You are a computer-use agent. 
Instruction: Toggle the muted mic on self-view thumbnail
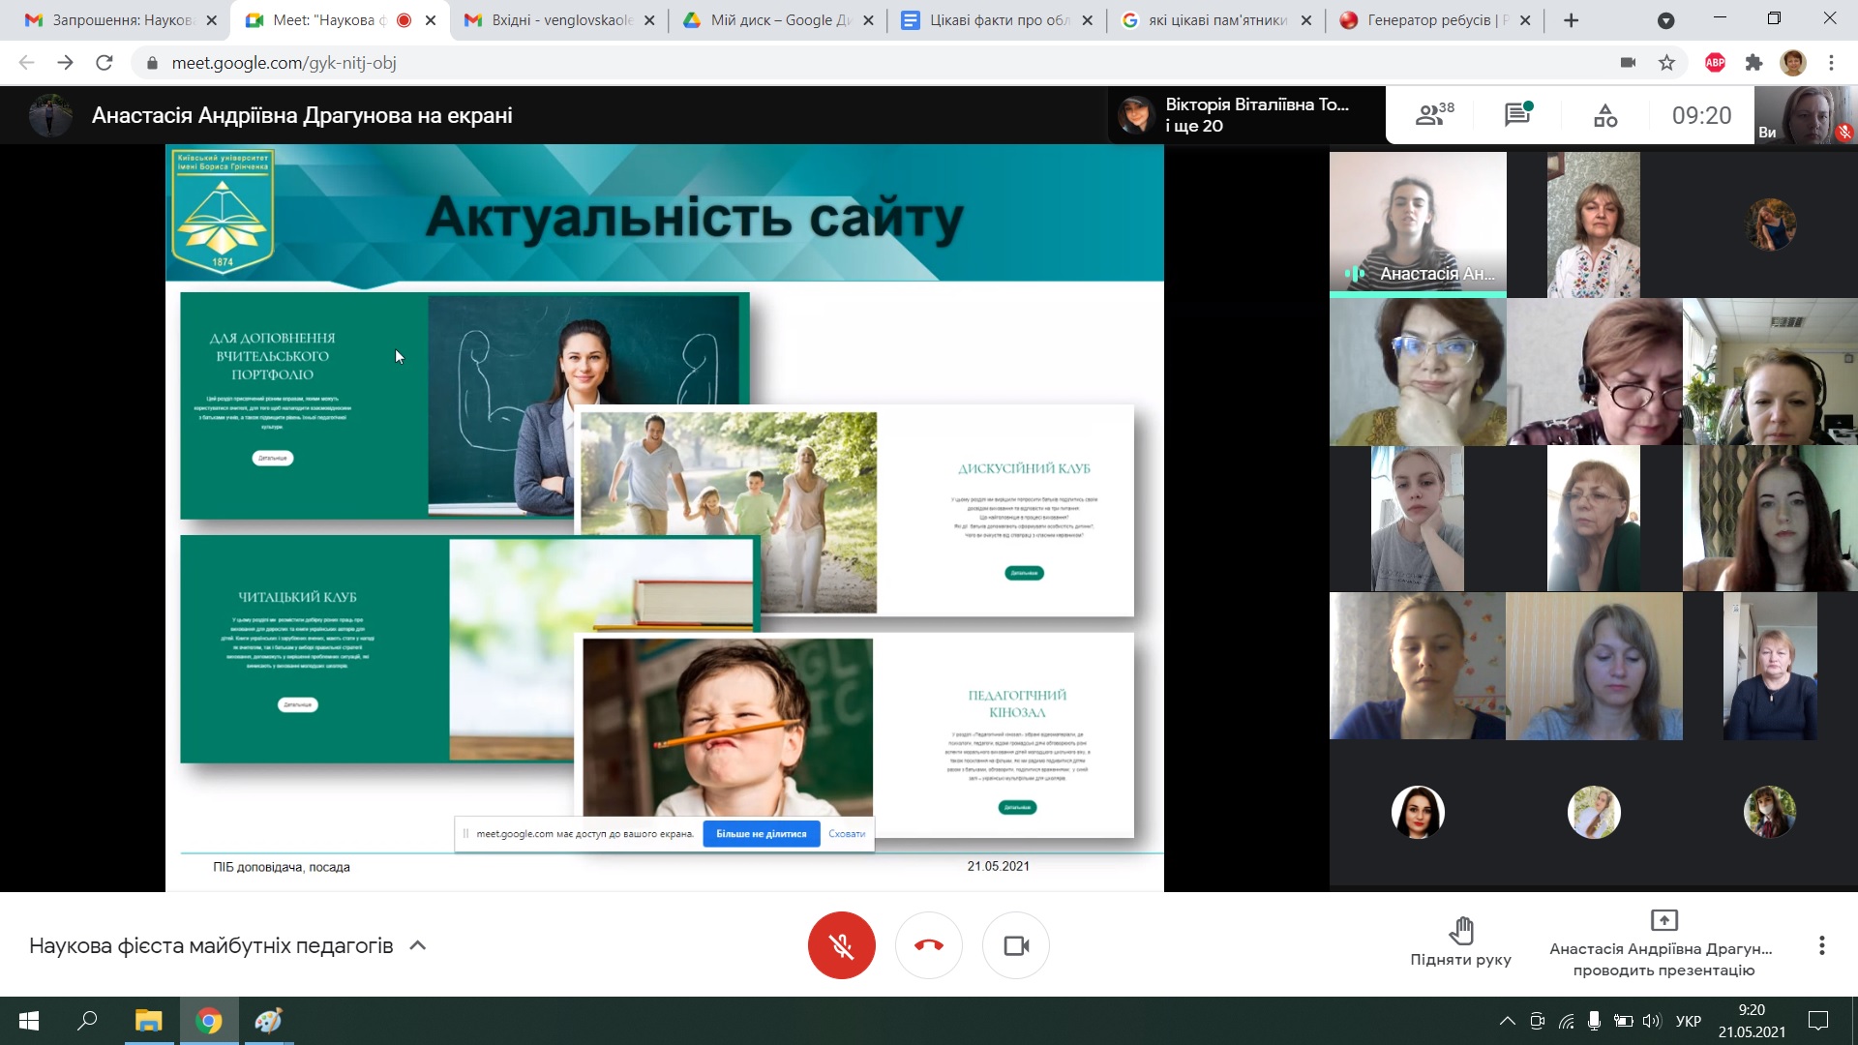click(1843, 131)
